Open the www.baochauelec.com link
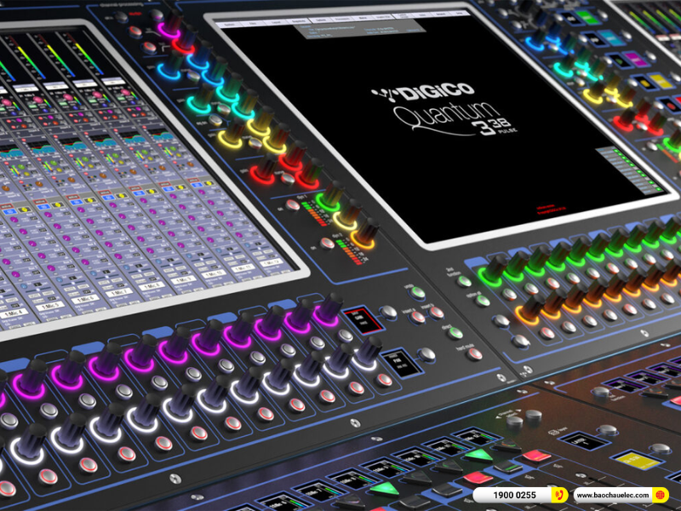Screen dimensions: 681x511 click(x=610, y=495)
